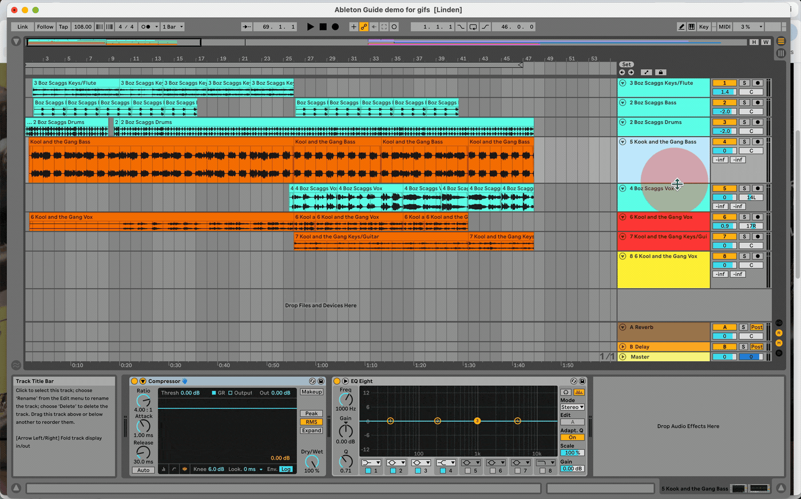Open the metronome settings dropdown arrow
This screenshot has height=499, width=801.
(x=155, y=27)
